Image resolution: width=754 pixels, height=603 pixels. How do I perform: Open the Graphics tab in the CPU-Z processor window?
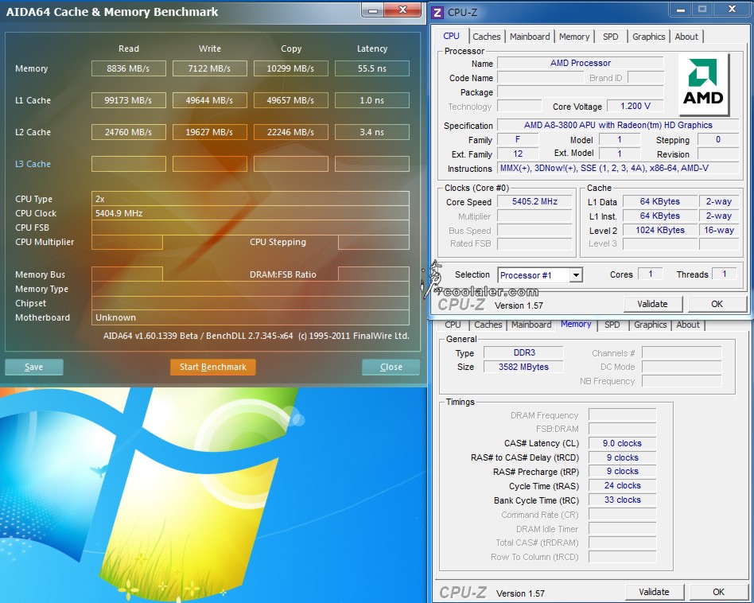tap(649, 37)
